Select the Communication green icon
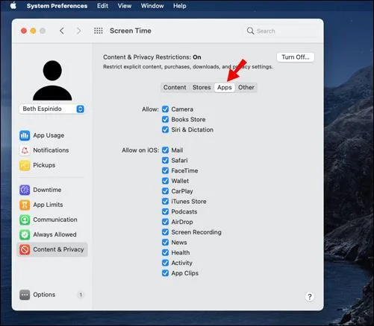This screenshot has width=374, height=326. tap(25, 220)
